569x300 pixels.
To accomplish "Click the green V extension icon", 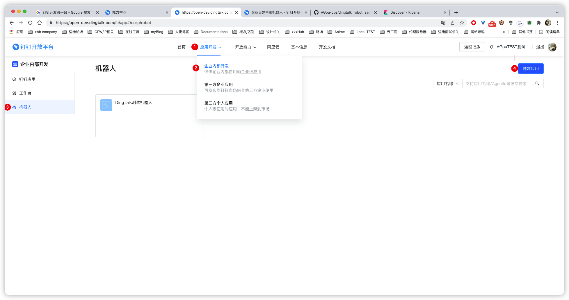I will 529,23.
